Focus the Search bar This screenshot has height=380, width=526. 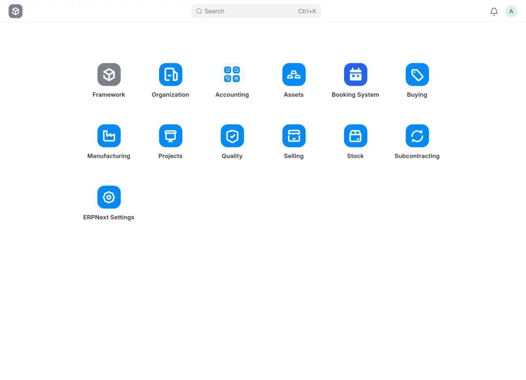[x=256, y=11]
